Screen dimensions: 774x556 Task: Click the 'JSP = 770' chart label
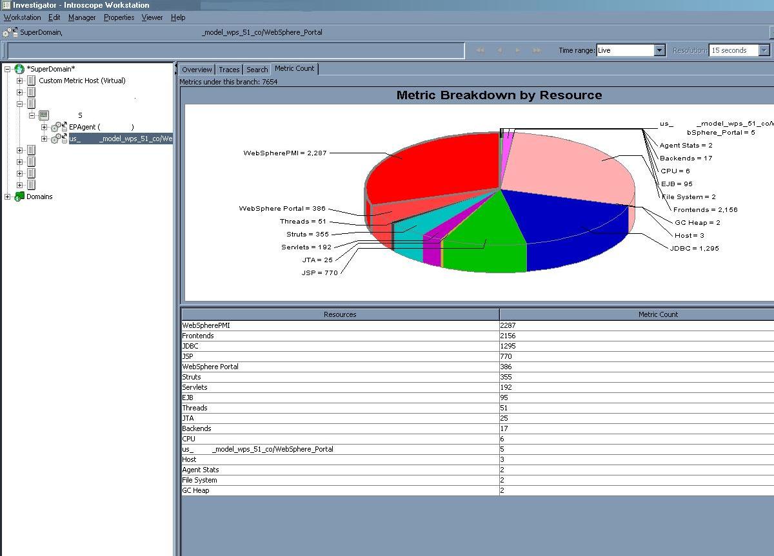(320, 273)
